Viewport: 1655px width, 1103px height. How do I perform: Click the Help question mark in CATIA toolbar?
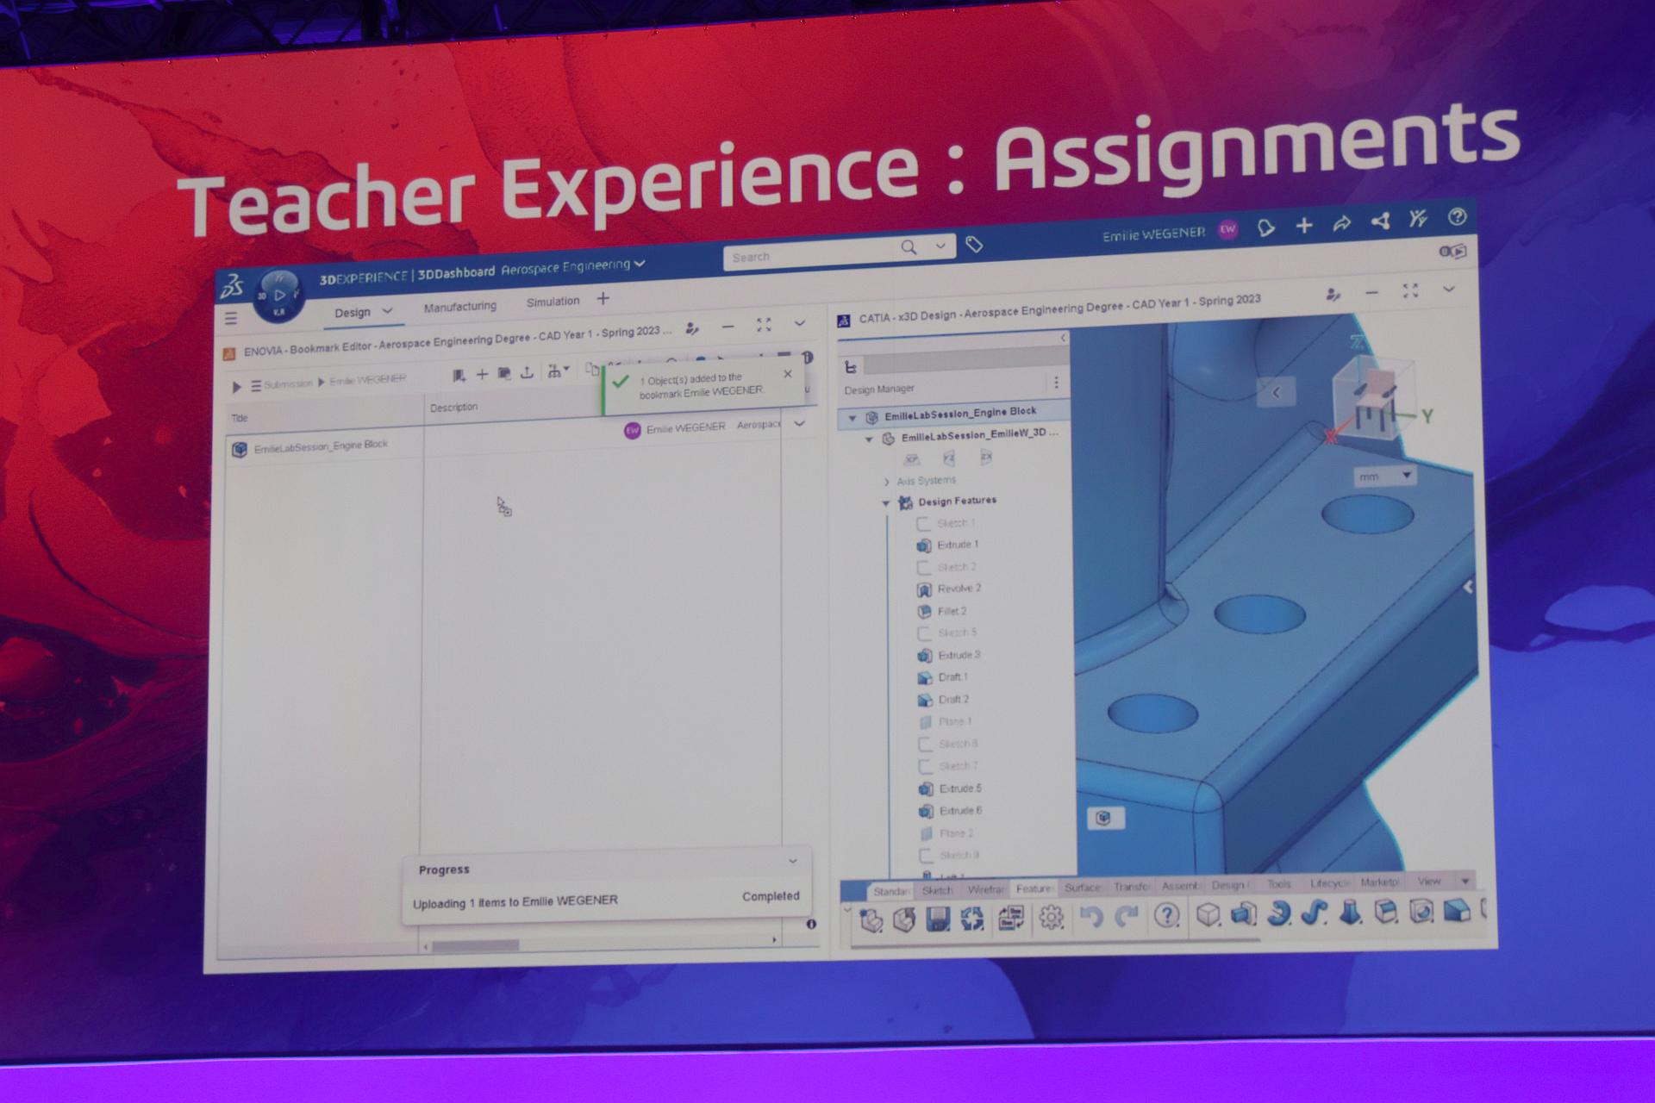coord(1166,915)
